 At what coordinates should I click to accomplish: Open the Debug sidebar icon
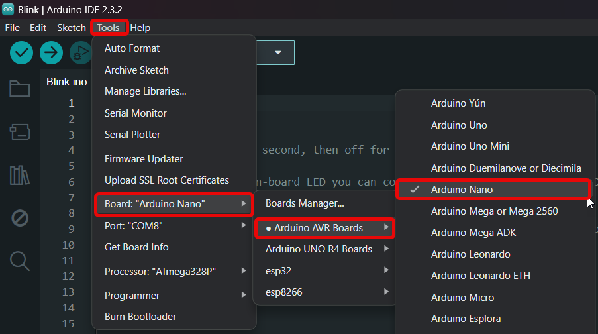coord(20,218)
